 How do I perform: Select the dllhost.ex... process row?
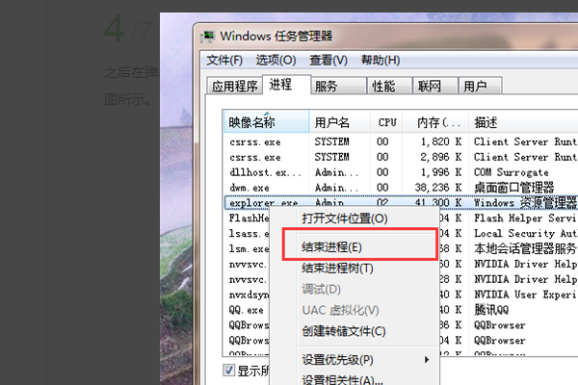401,172
